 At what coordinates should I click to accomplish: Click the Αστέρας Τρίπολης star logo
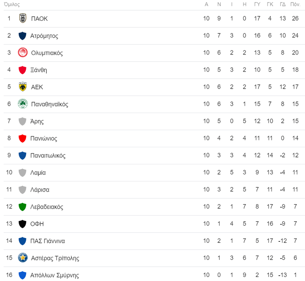tap(23, 258)
